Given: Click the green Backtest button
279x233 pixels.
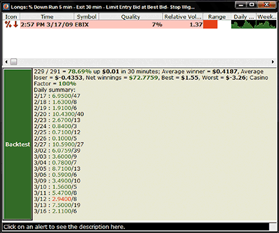Looking at the screenshot, I should 17,145.
